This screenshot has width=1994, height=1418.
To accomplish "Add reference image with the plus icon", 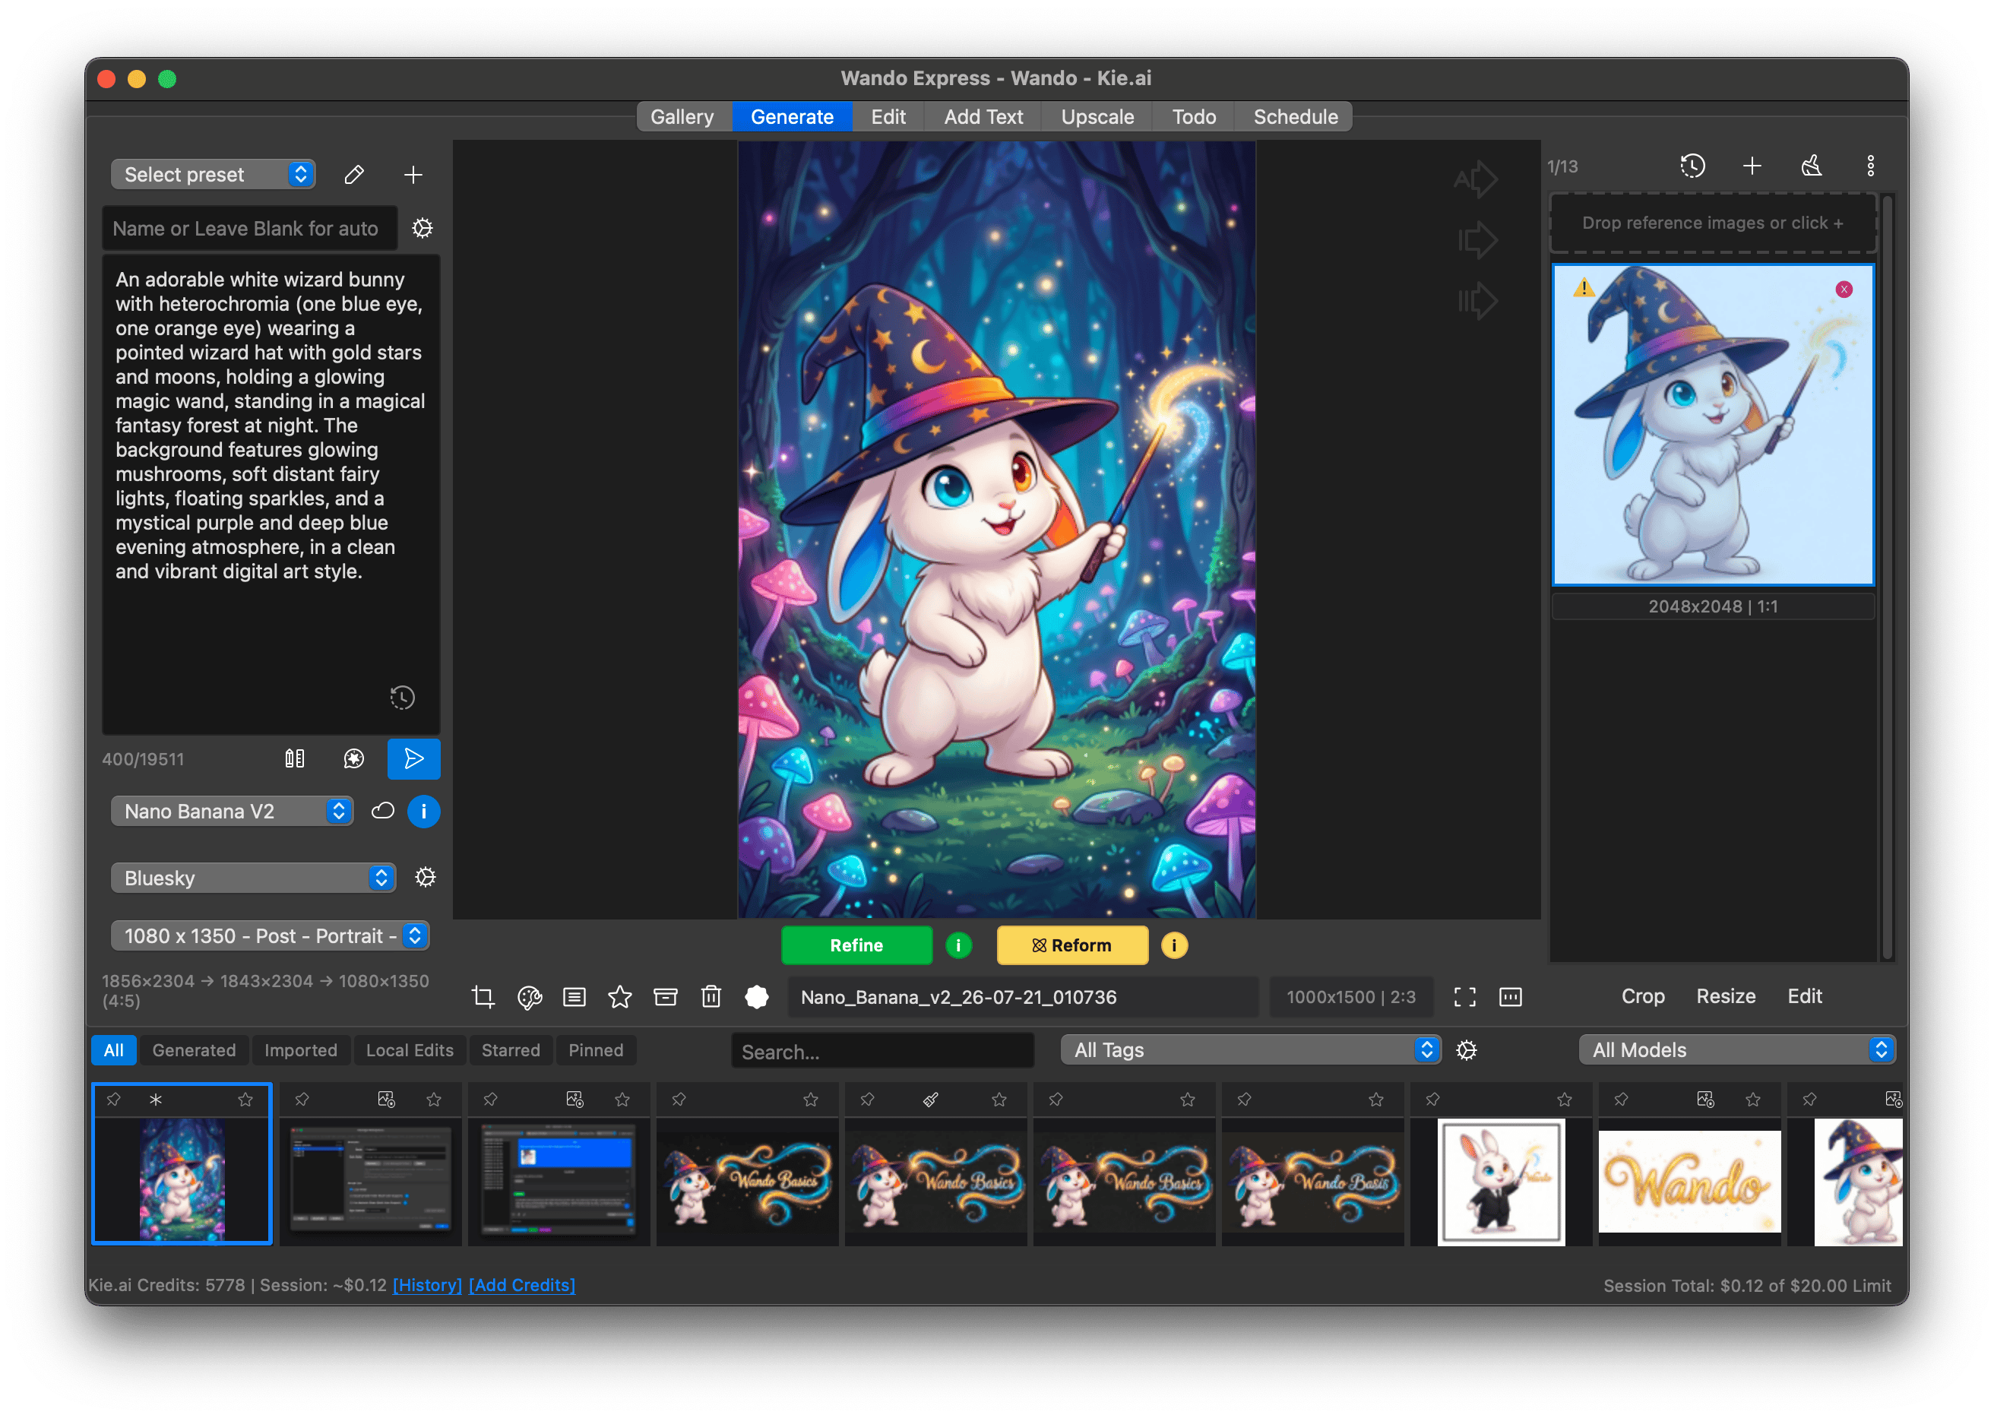I will point(1752,166).
